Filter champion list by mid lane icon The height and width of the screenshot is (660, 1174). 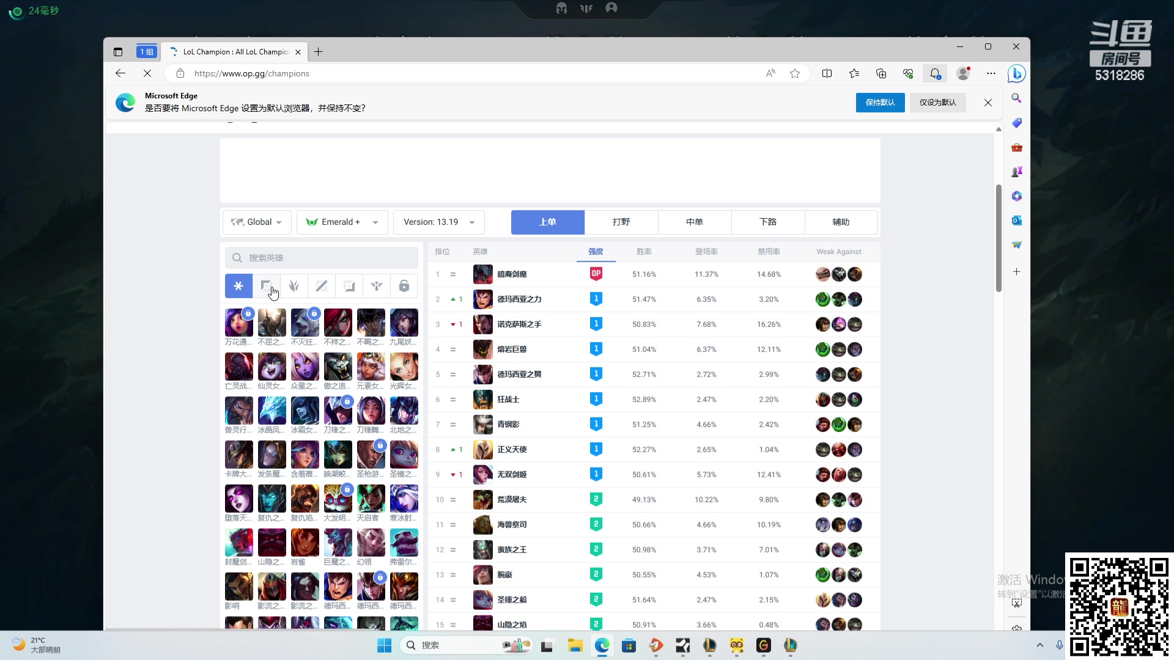click(321, 285)
